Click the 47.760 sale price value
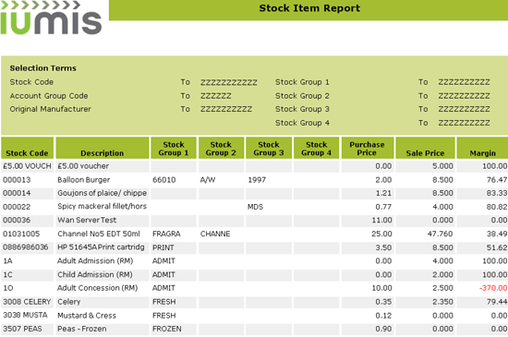508x337 pixels. 440,234
